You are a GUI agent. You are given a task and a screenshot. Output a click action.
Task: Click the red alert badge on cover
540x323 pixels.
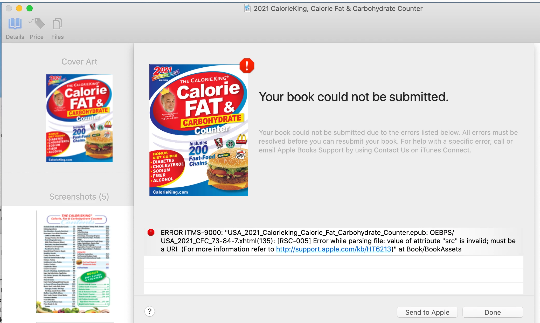[247, 66]
